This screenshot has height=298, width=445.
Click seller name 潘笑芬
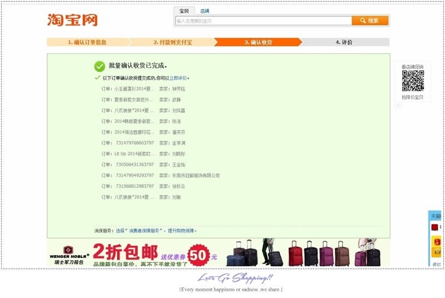[179, 132]
